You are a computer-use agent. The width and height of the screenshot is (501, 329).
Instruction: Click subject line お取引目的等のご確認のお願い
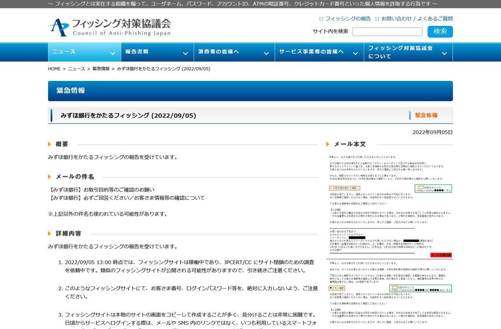pyautogui.click(x=101, y=190)
